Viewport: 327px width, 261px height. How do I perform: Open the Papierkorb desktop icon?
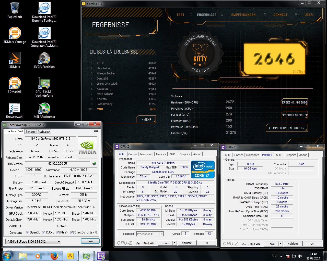click(x=15, y=11)
